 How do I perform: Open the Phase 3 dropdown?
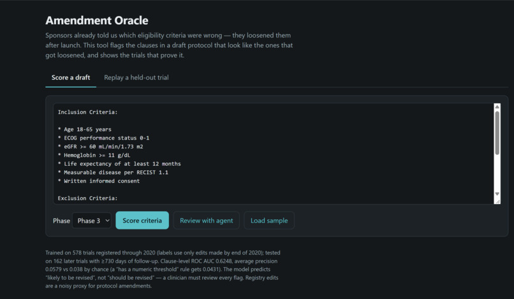point(91,221)
